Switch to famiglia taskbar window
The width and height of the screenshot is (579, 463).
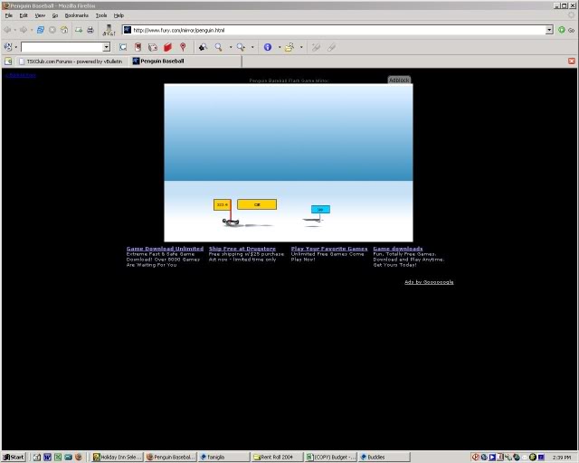coord(223,457)
